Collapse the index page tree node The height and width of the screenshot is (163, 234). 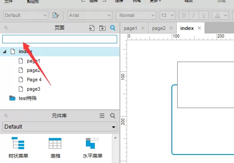tap(4, 51)
